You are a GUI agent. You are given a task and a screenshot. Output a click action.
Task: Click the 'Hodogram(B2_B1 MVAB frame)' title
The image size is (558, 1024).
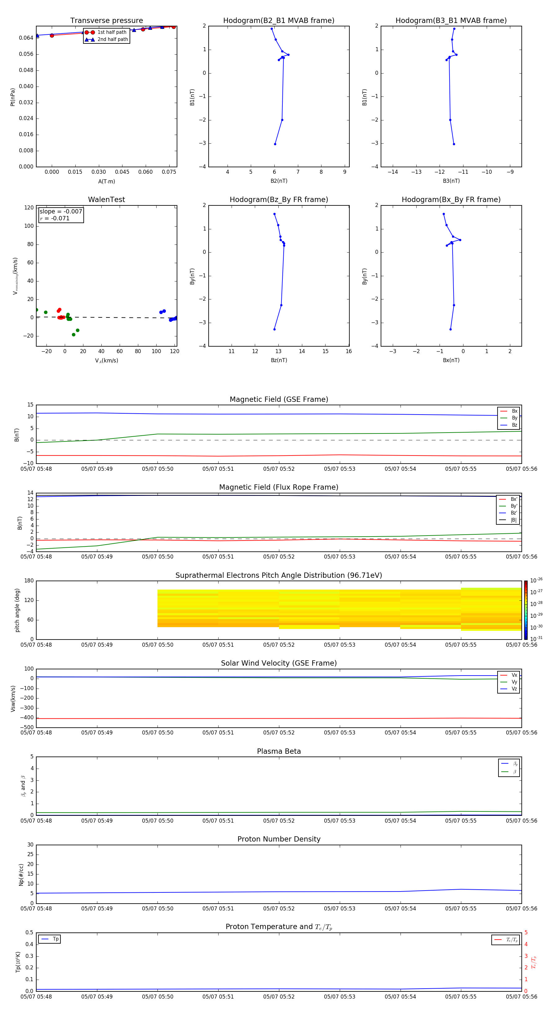pos(279,21)
